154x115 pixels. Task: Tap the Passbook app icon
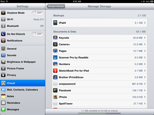(55, 90)
